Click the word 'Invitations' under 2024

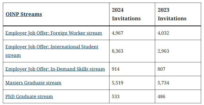click(126, 19)
